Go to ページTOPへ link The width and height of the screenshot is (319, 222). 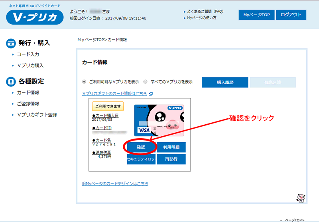pos(295,220)
